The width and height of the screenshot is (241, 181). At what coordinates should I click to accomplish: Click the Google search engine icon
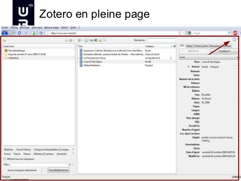pyautogui.click(x=189, y=33)
